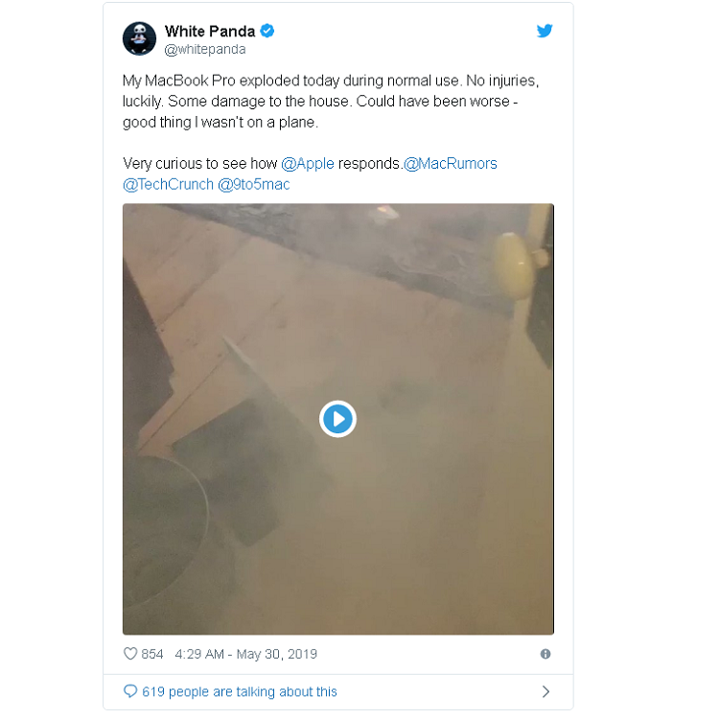Play the embedded MacBook video
719x718 pixels.
point(338,419)
